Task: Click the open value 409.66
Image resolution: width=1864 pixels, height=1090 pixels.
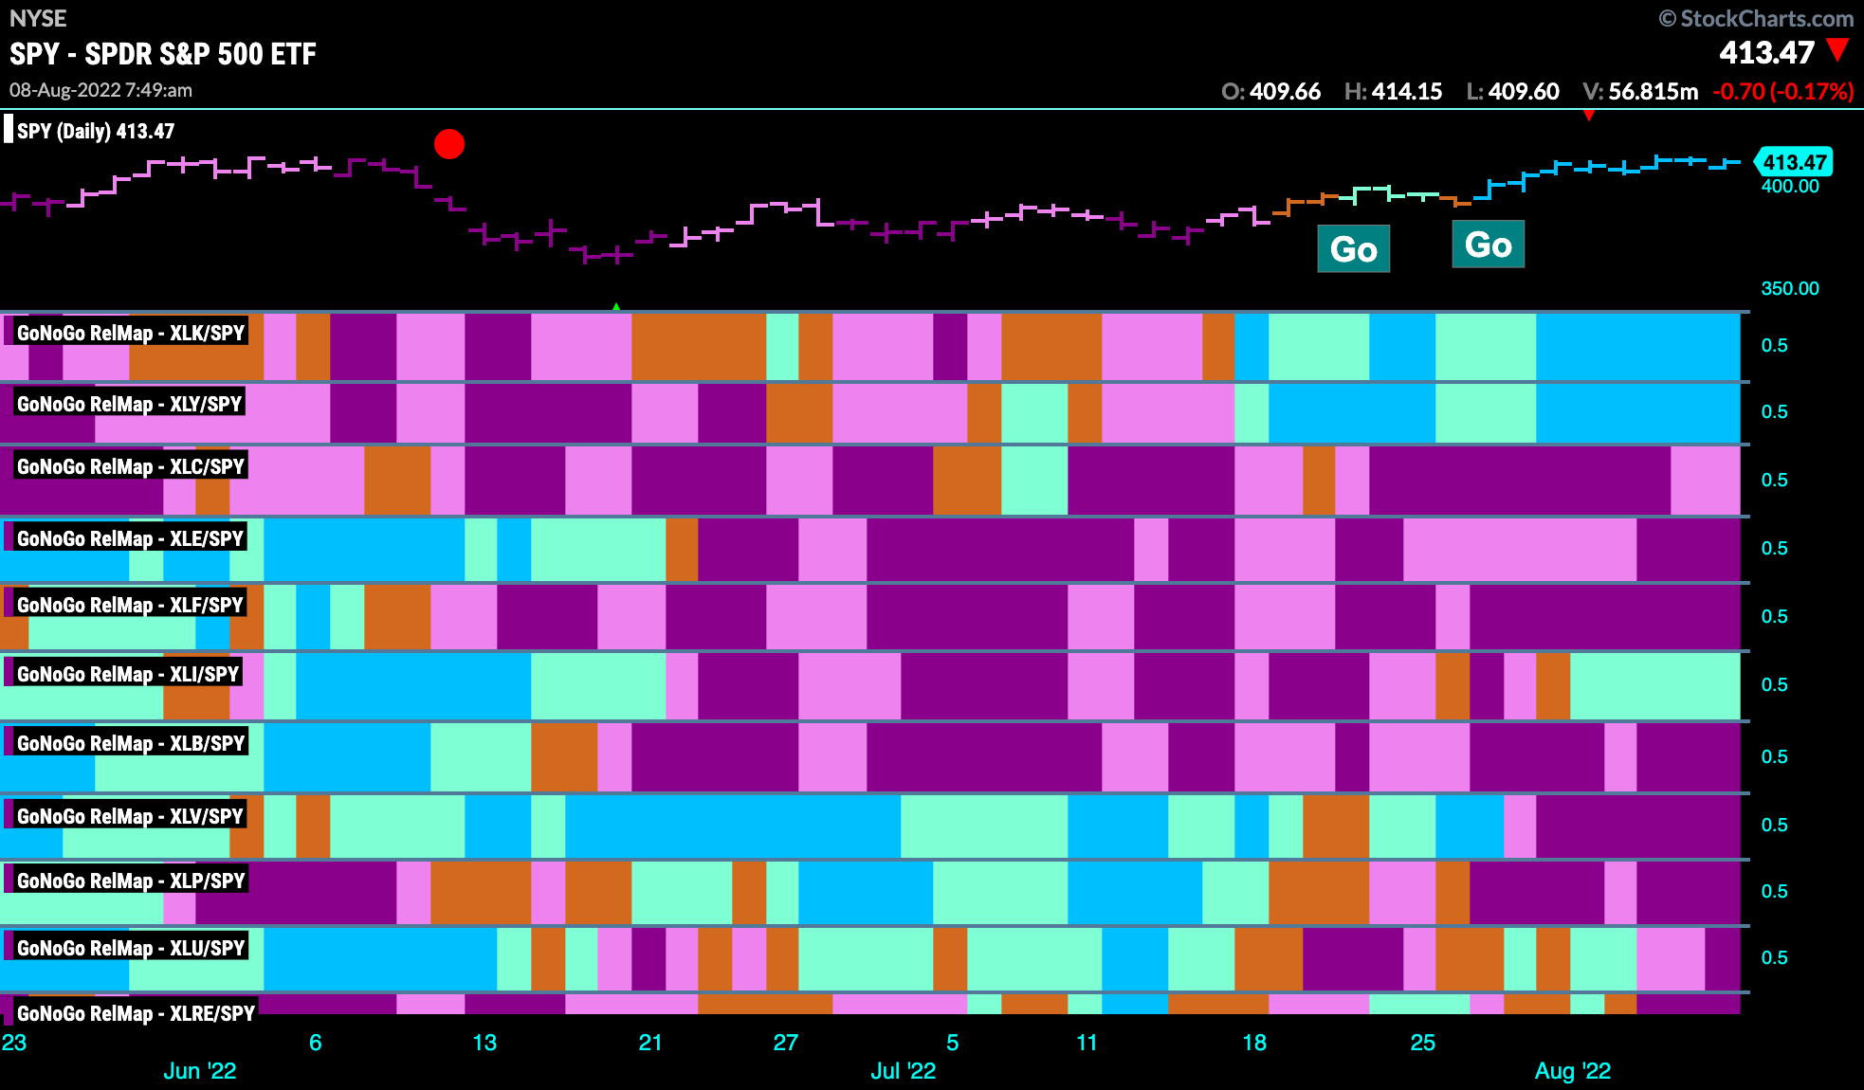Action: point(1285,91)
